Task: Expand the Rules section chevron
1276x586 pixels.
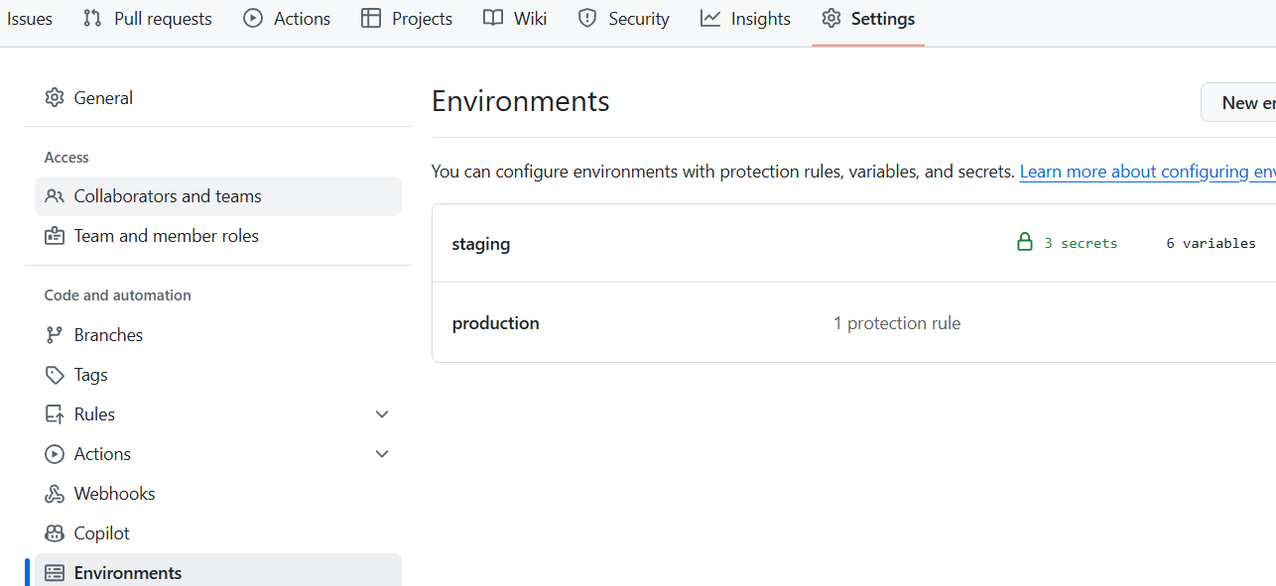Action: pyautogui.click(x=382, y=414)
